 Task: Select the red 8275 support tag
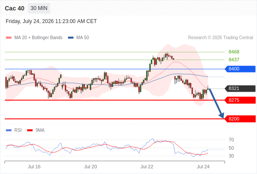coord(240,100)
